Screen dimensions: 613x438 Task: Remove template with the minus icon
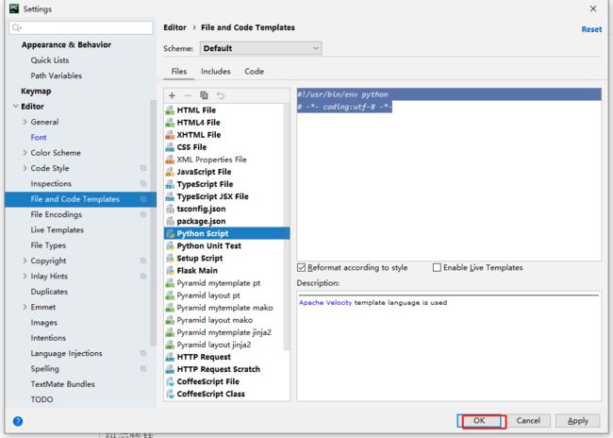pos(188,95)
